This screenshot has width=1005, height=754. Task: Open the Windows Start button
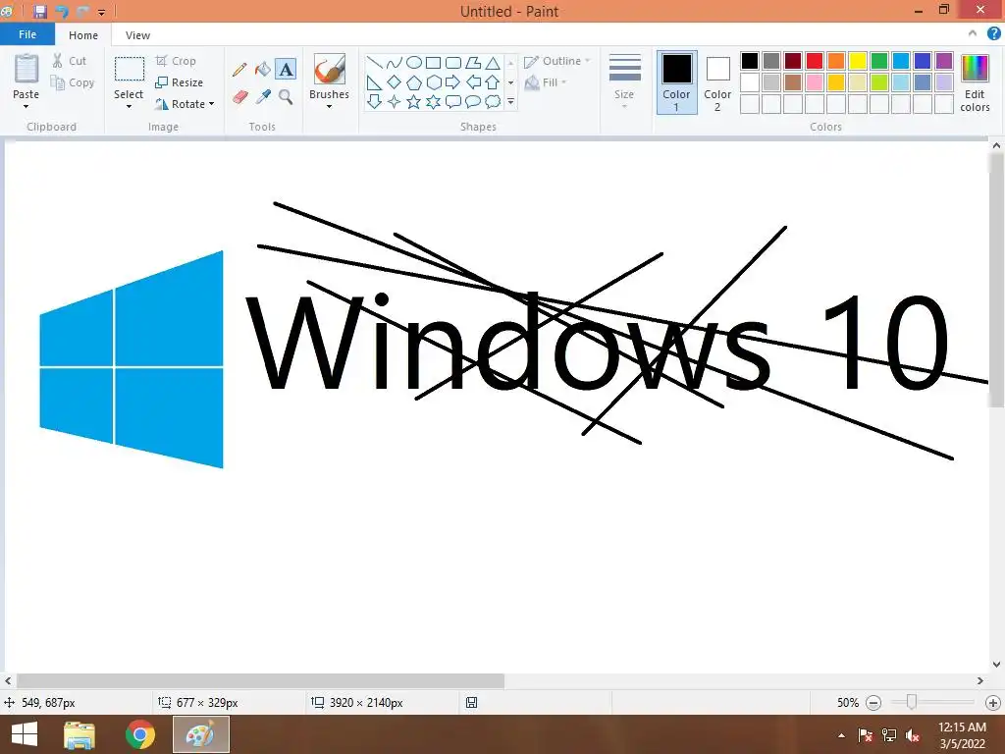coord(25,734)
